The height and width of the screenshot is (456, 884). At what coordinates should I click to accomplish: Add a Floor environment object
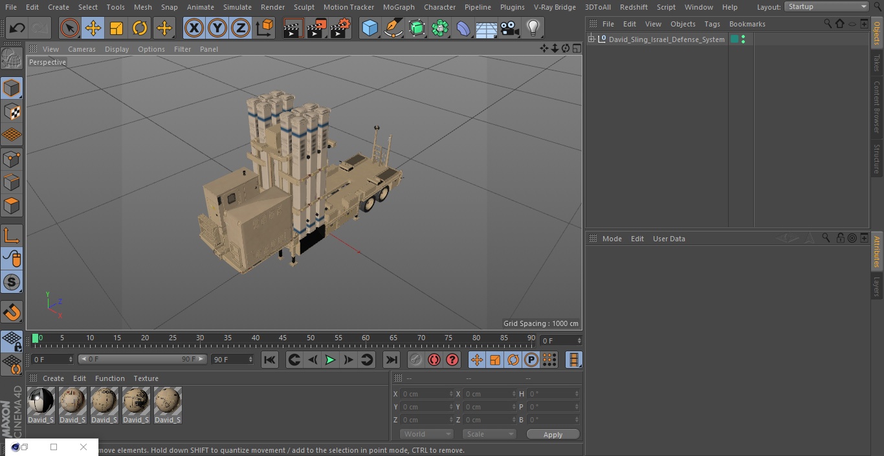pyautogui.click(x=487, y=28)
